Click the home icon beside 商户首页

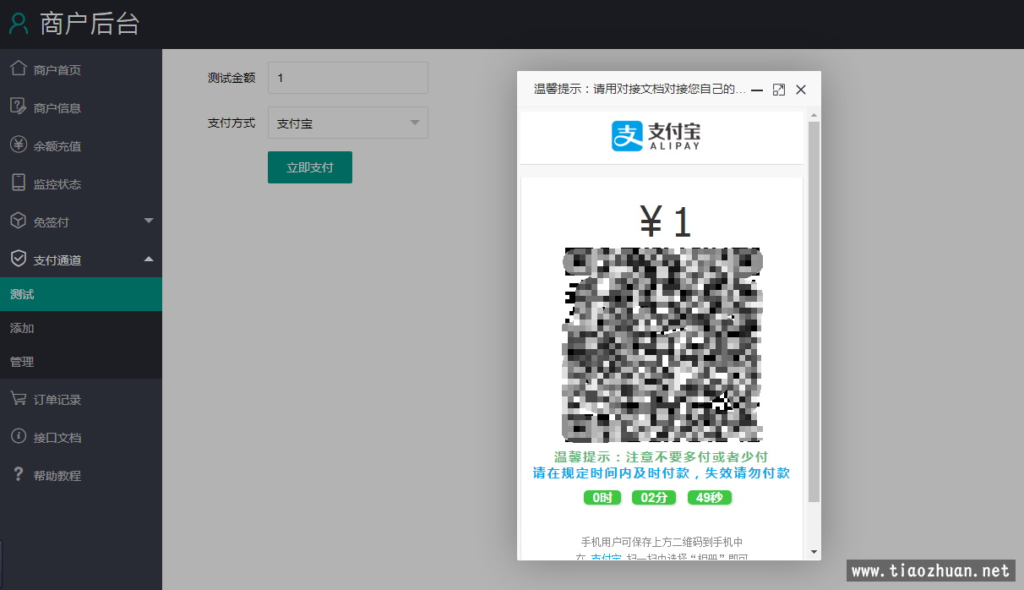(18, 68)
